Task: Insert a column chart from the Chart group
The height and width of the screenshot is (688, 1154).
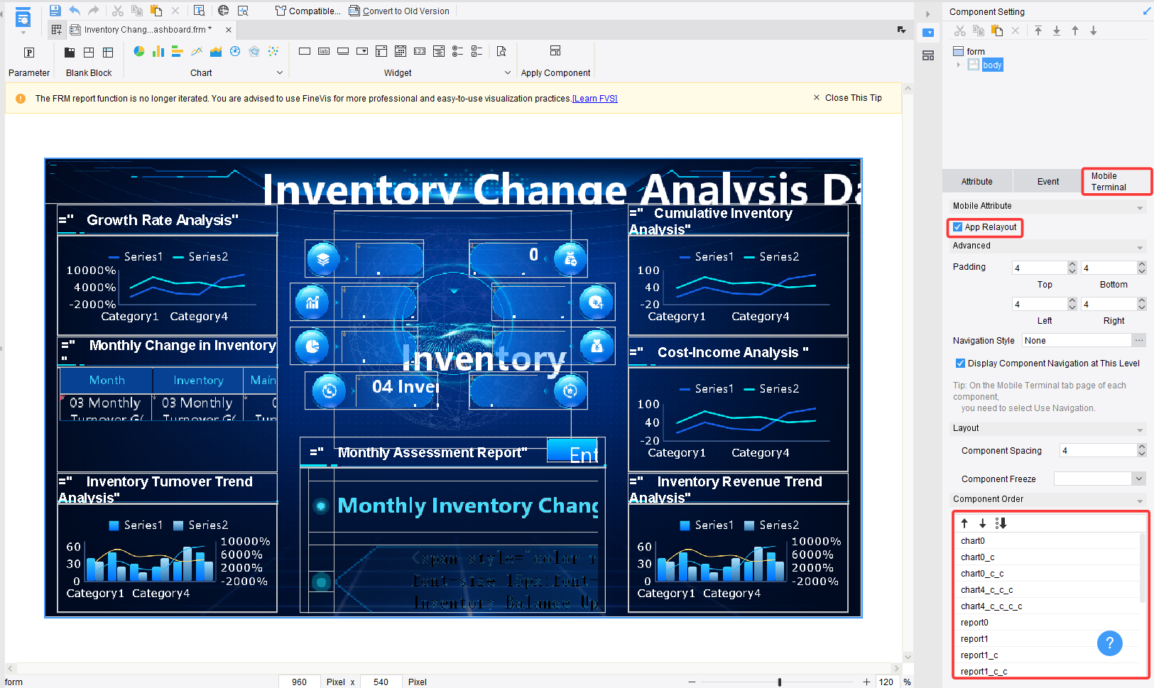Action: 158,51
